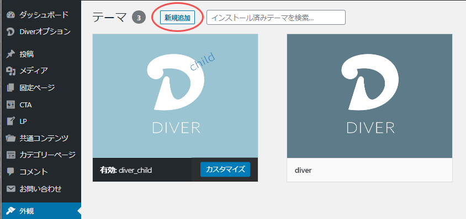Click the 有効: diver_child label
The image size is (466, 219).
[126, 171]
